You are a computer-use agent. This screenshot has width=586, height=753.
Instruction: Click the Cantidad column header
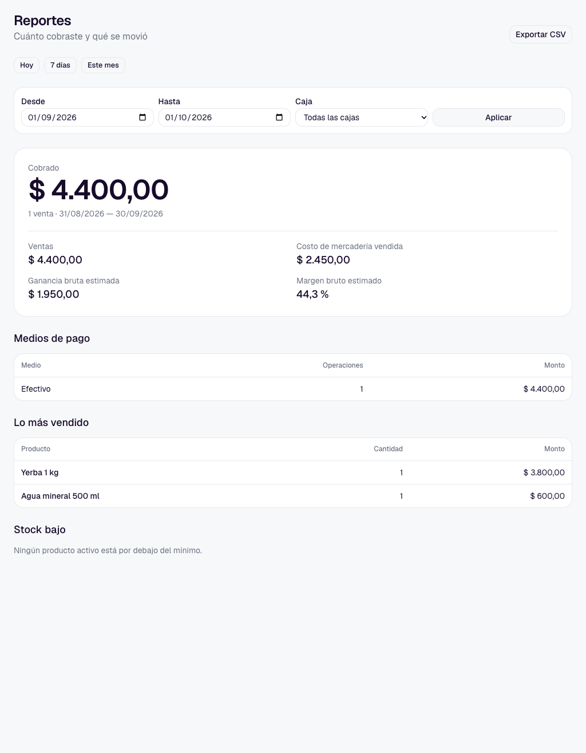pos(388,449)
